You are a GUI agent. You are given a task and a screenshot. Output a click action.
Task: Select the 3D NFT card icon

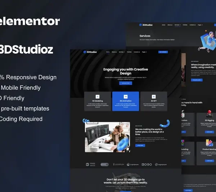[x=154, y=97]
